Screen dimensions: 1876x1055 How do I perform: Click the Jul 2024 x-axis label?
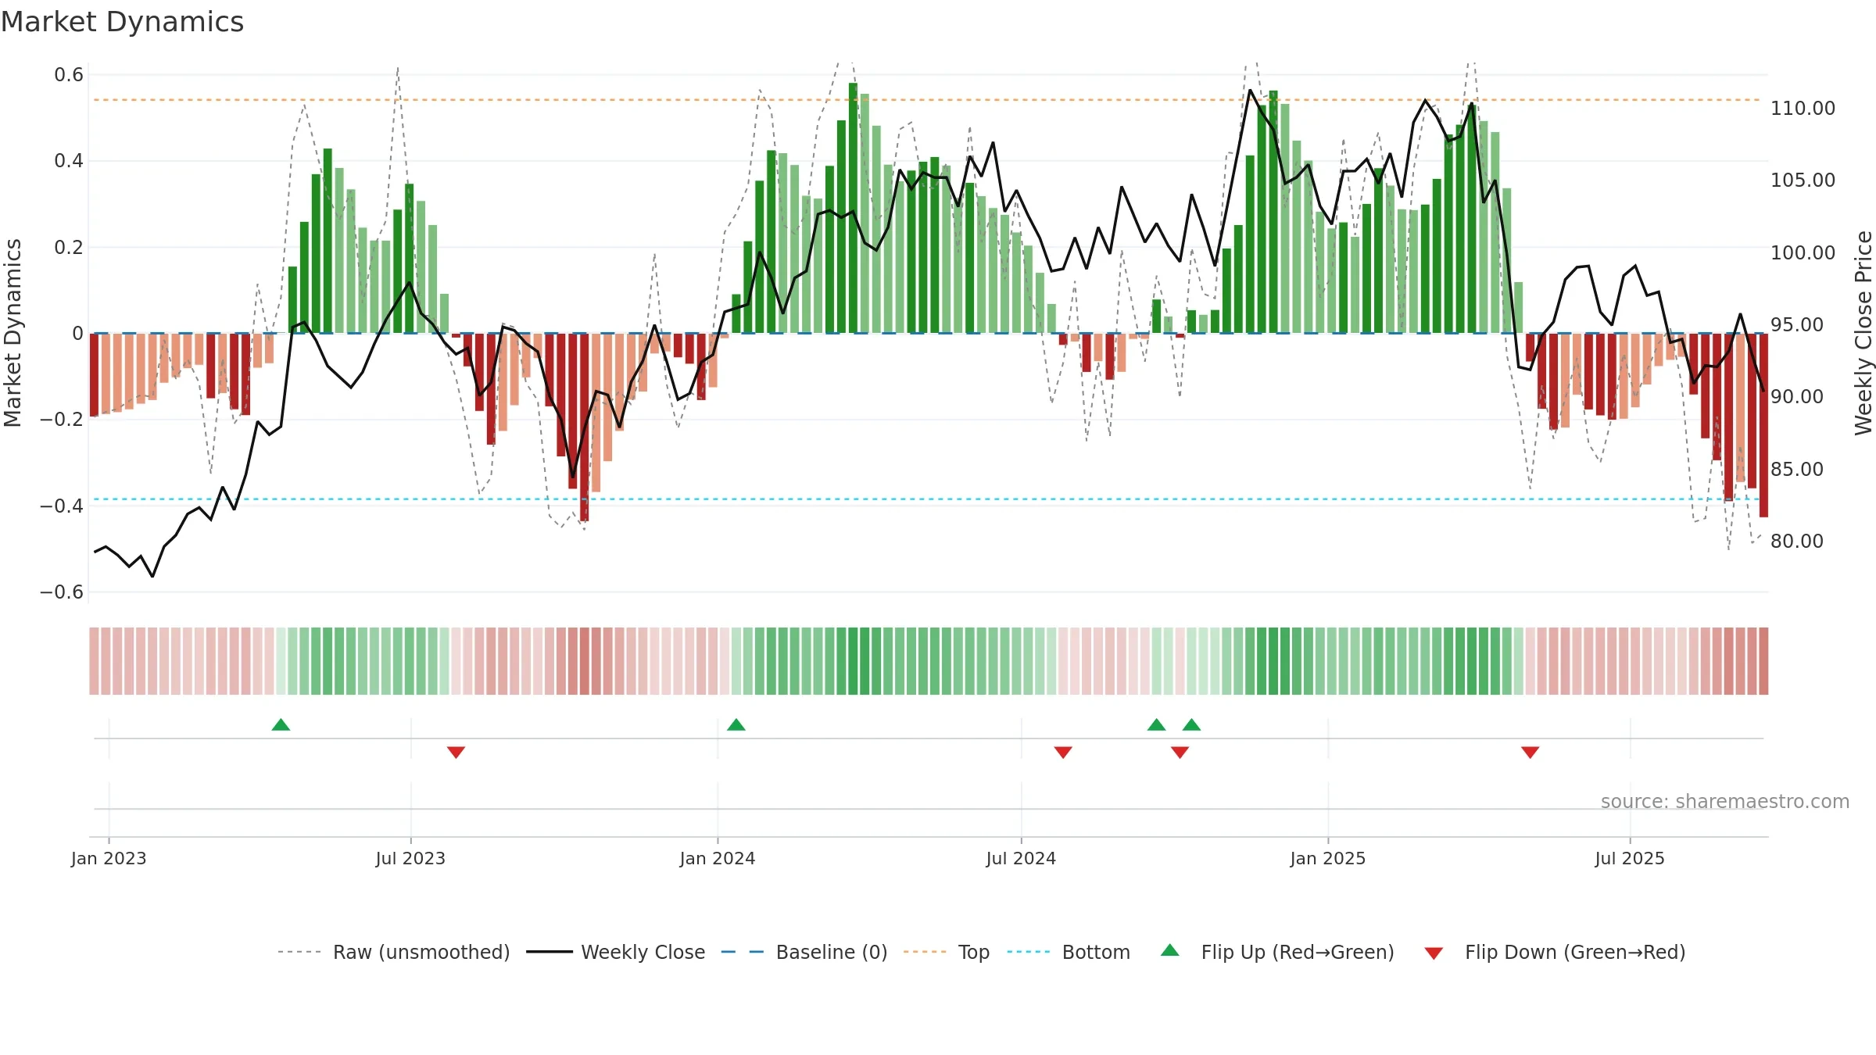(1021, 858)
